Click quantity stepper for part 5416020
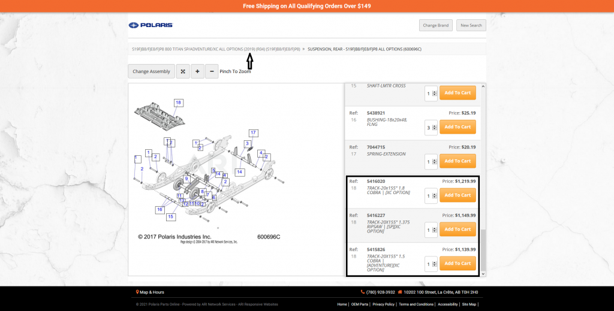The image size is (614, 311). tap(434, 195)
